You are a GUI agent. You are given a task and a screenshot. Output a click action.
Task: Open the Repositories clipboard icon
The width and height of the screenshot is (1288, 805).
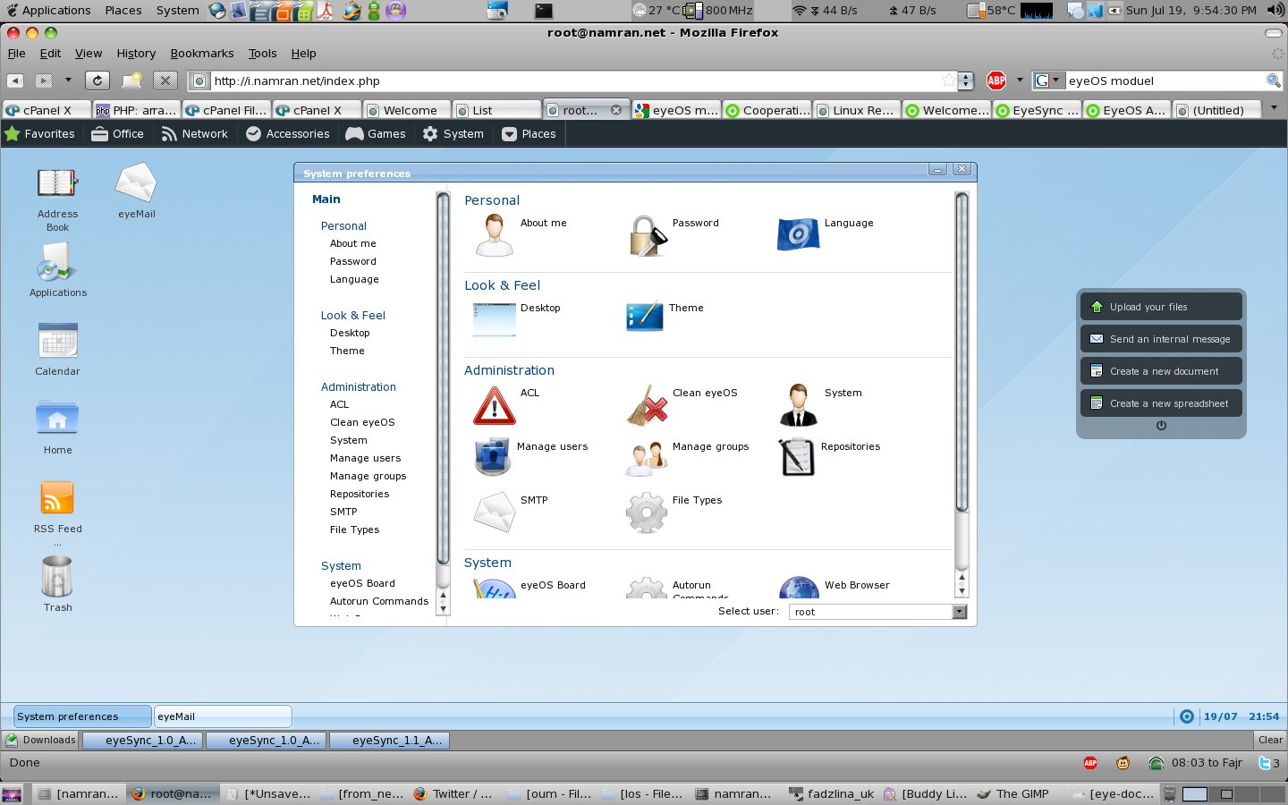(797, 457)
